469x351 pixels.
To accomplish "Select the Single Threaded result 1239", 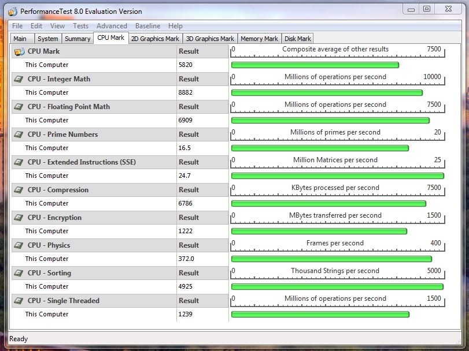I will pyautogui.click(x=186, y=314).
